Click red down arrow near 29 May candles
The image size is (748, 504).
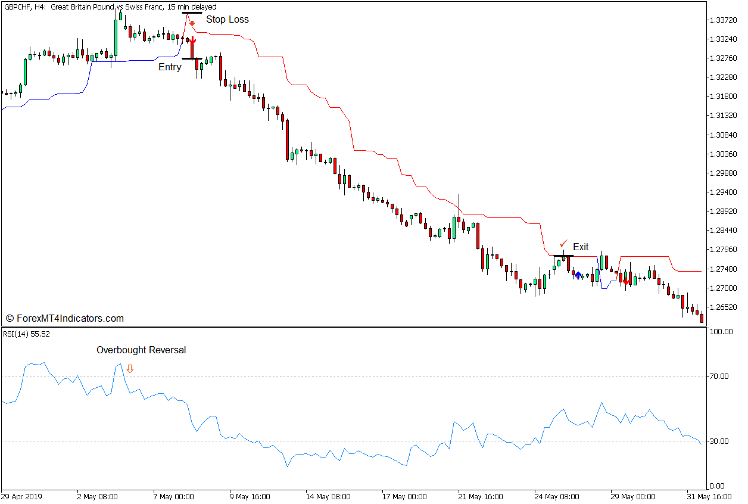point(626,281)
